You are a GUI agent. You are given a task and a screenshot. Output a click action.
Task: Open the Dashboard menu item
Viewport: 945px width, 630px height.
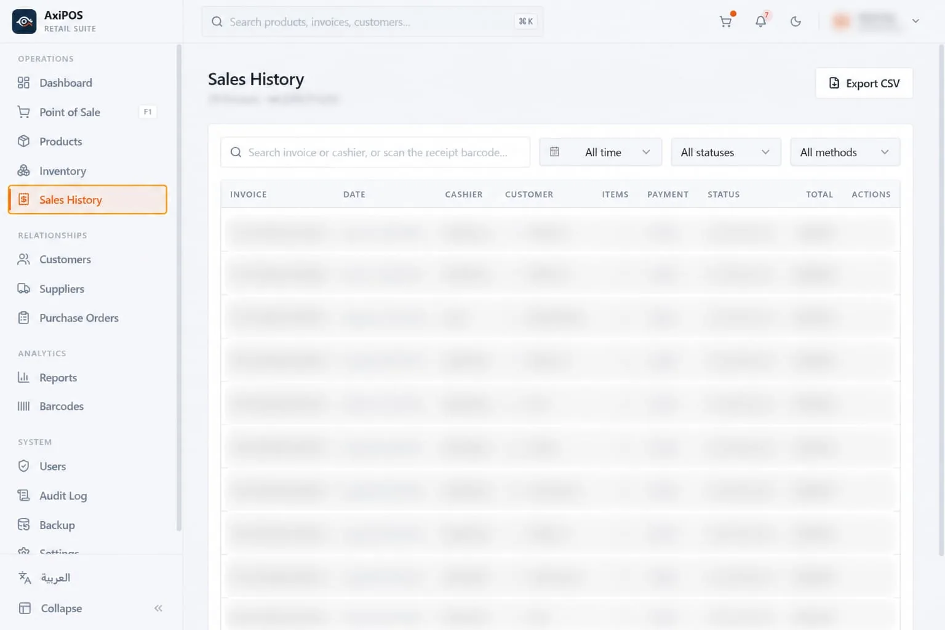pyautogui.click(x=87, y=82)
